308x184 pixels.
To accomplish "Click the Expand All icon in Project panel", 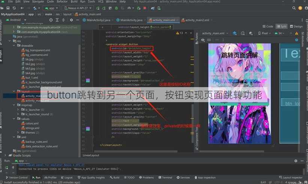I will coord(57,20).
